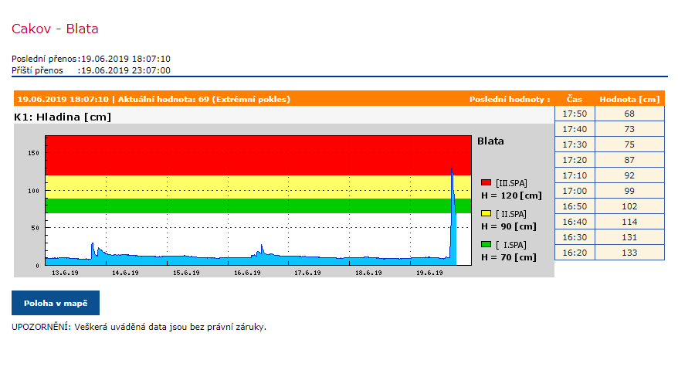The height and width of the screenshot is (367, 678).
Task: Select the 16:50 time cell
Action: click(575, 206)
